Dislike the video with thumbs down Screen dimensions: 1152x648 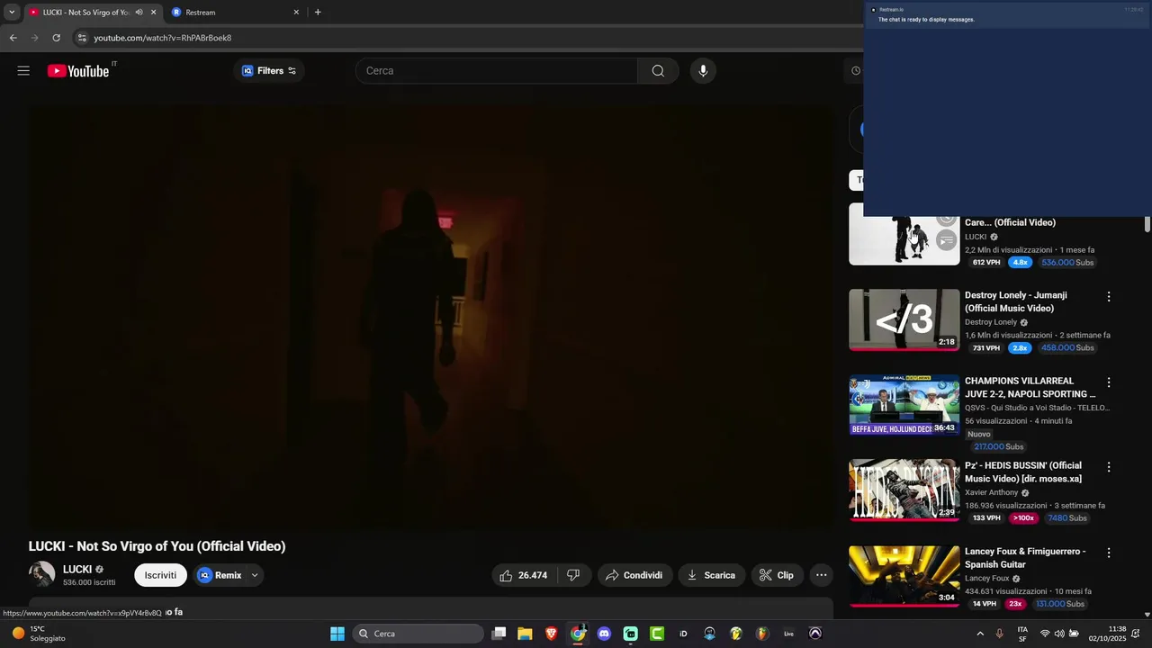[x=573, y=575]
